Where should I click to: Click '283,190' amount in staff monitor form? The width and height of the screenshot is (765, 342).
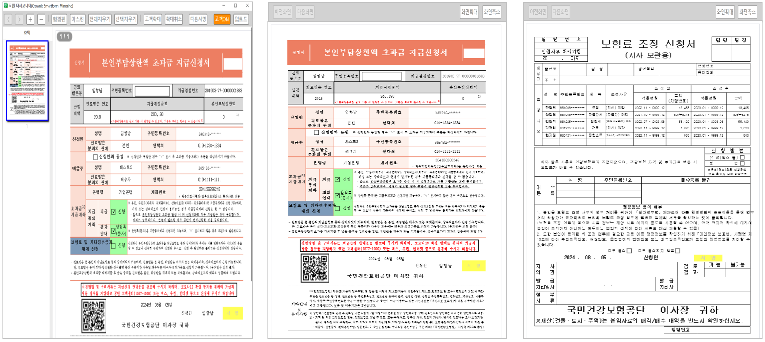point(157,114)
